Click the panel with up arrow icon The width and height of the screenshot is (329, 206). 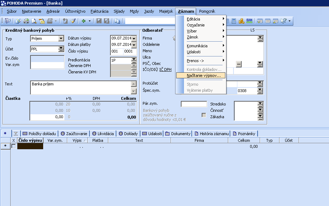[x=276, y=21]
